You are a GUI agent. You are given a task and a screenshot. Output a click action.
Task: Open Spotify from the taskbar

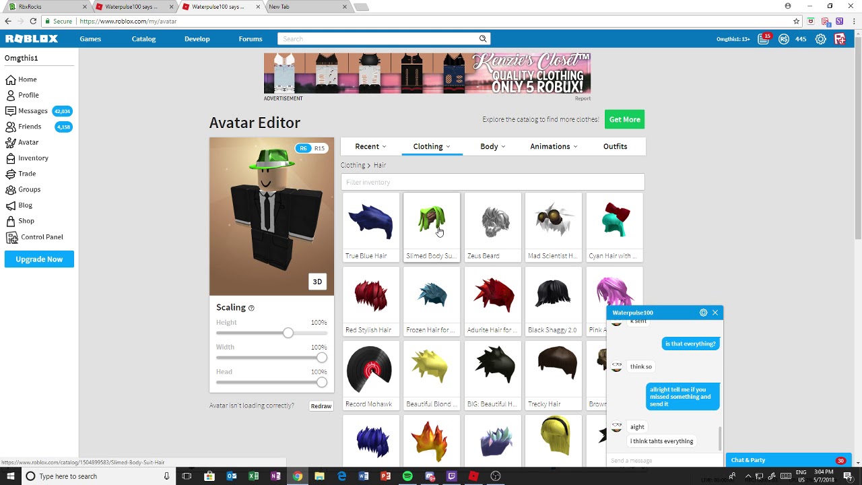[x=407, y=476]
